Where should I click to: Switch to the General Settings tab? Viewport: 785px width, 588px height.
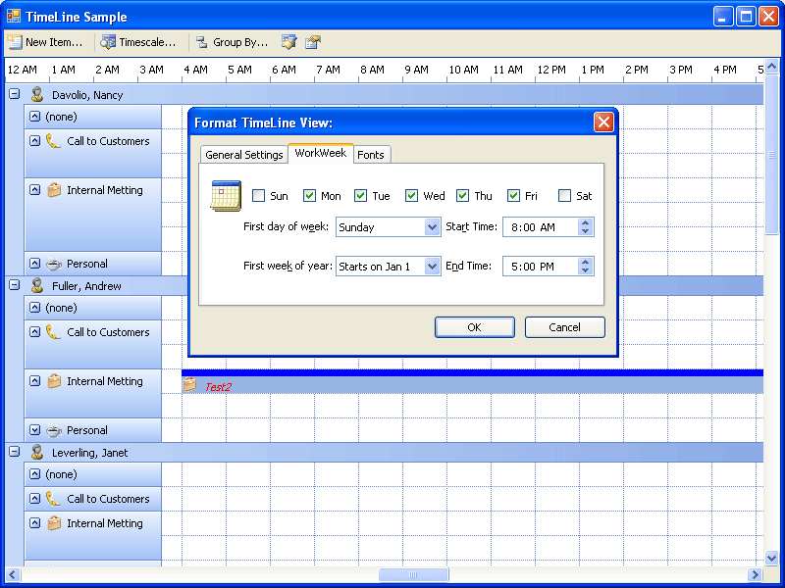tap(243, 154)
